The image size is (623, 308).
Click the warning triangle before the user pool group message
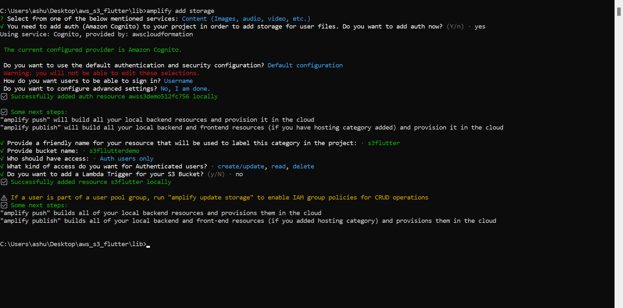click(x=4, y=198)
